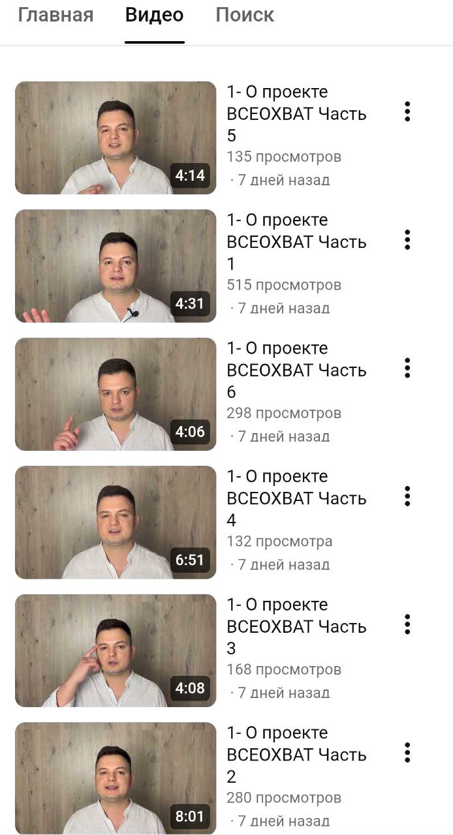This screenshot has width=453, height=835.
Task: Select the Видео tab
Action: [x=155, y=15]
